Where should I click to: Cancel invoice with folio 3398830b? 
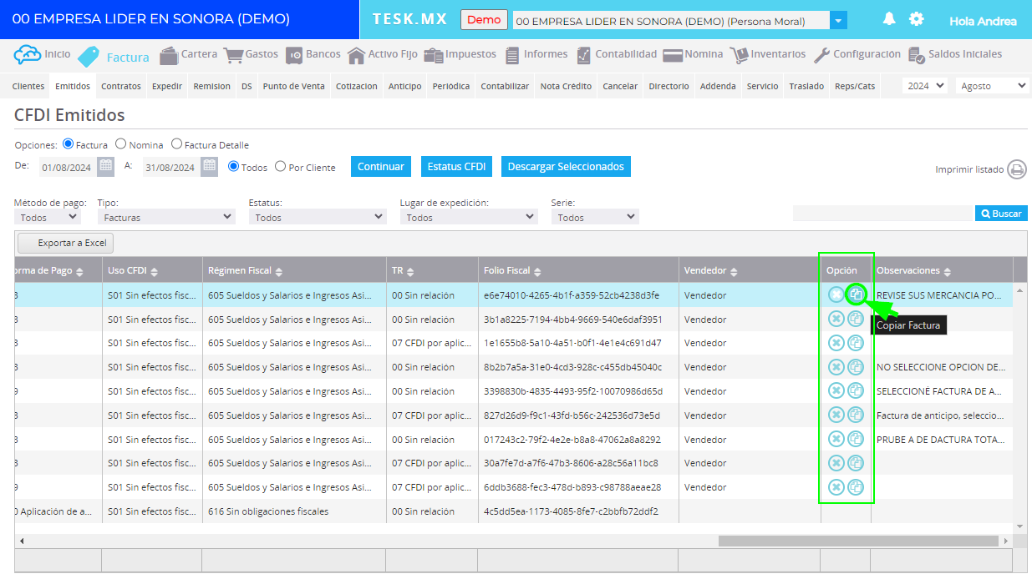pyautogui.click(x=836, y=390)
